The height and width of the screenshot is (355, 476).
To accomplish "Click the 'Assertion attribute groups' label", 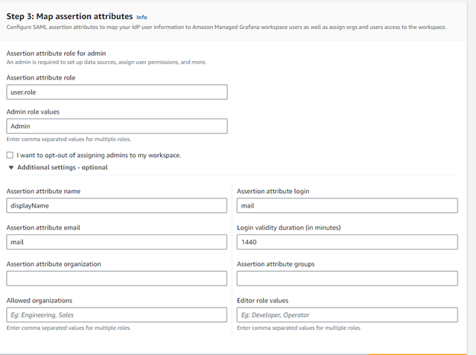I will tap(276, 264).
